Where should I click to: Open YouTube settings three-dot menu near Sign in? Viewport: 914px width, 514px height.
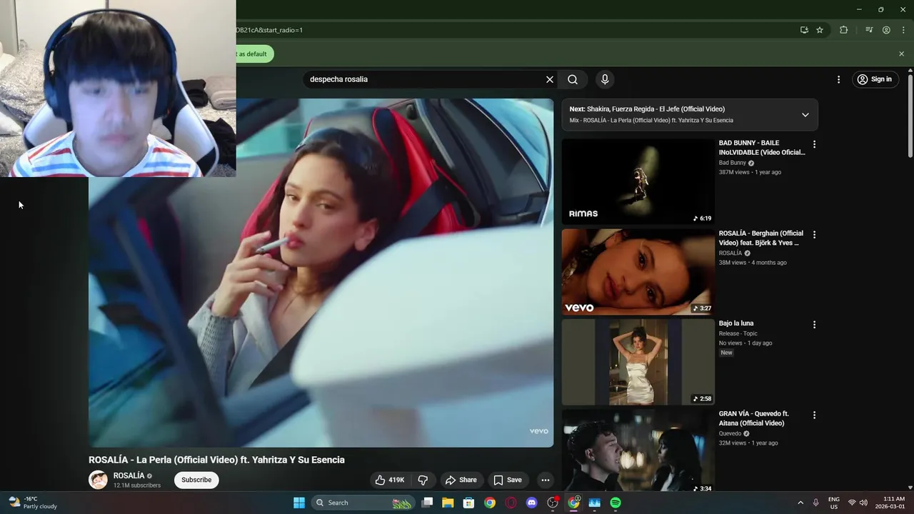[838, 79]
